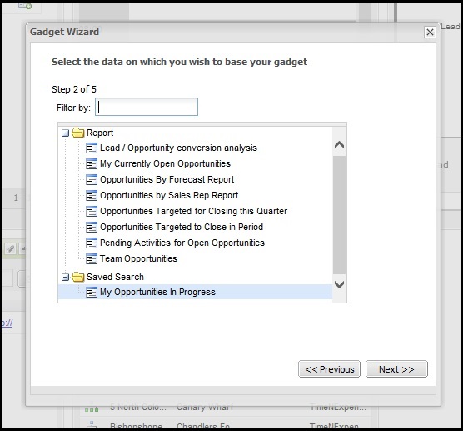This screenshot has width=463, height=431.
Task: Click the Saved Search folder icon
Action: click(x=78, y=277)
